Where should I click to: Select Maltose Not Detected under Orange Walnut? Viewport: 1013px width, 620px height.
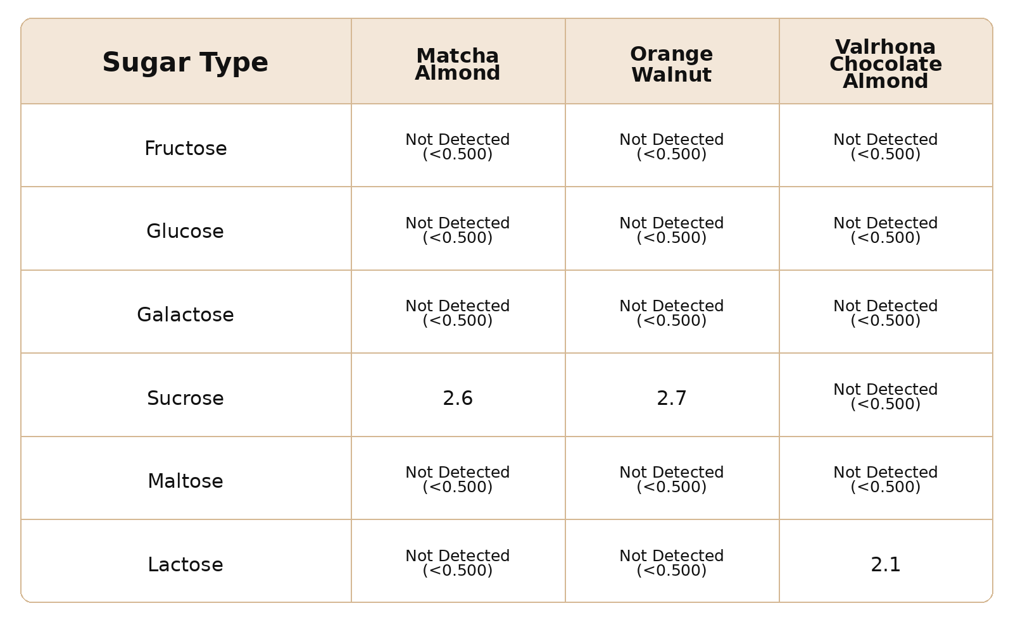(x=672, y=480)
